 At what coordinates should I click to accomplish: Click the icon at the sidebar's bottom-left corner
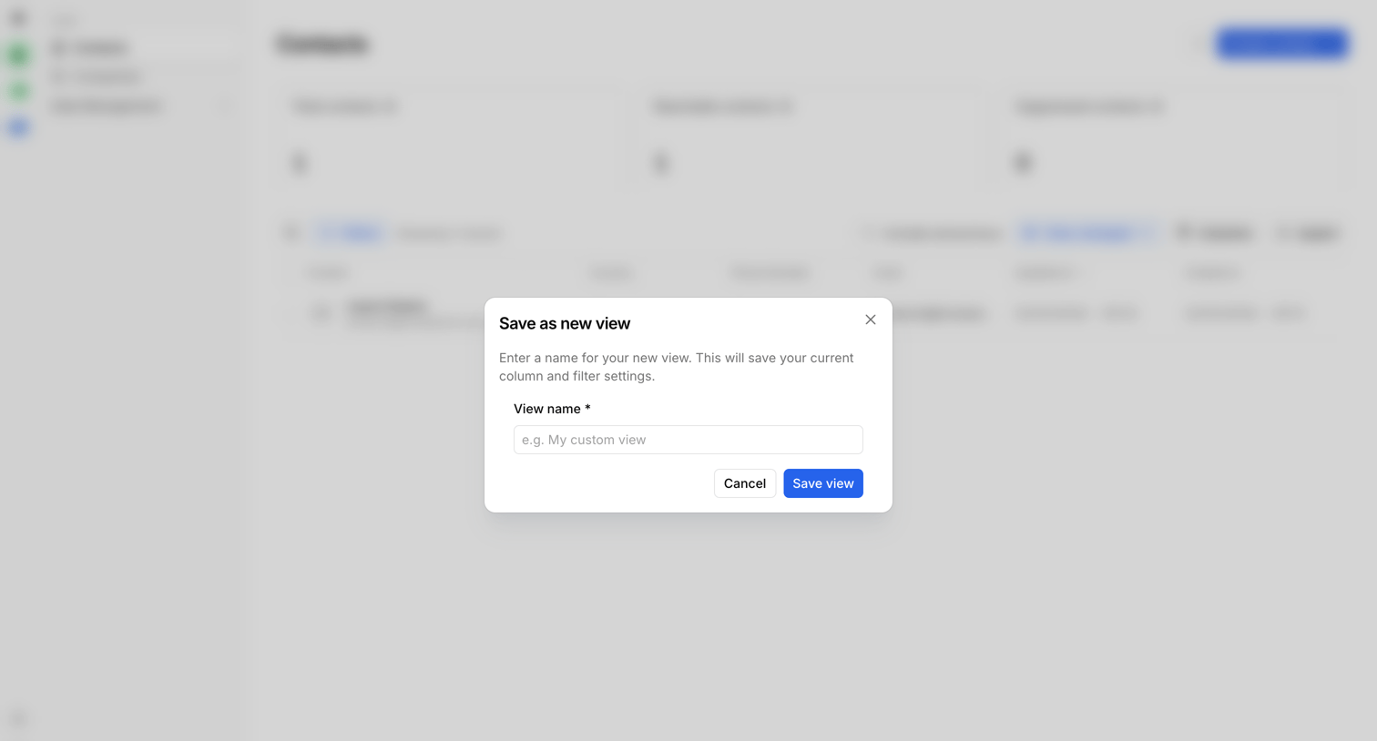tap(19, 719)
